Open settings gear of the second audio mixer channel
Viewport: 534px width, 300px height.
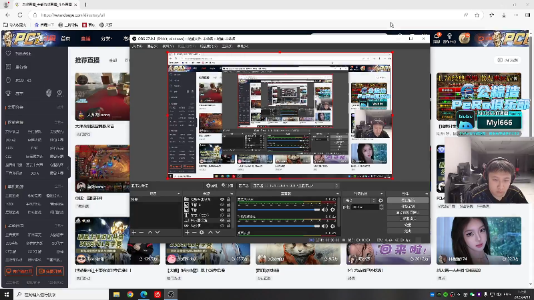coord(332,226)
